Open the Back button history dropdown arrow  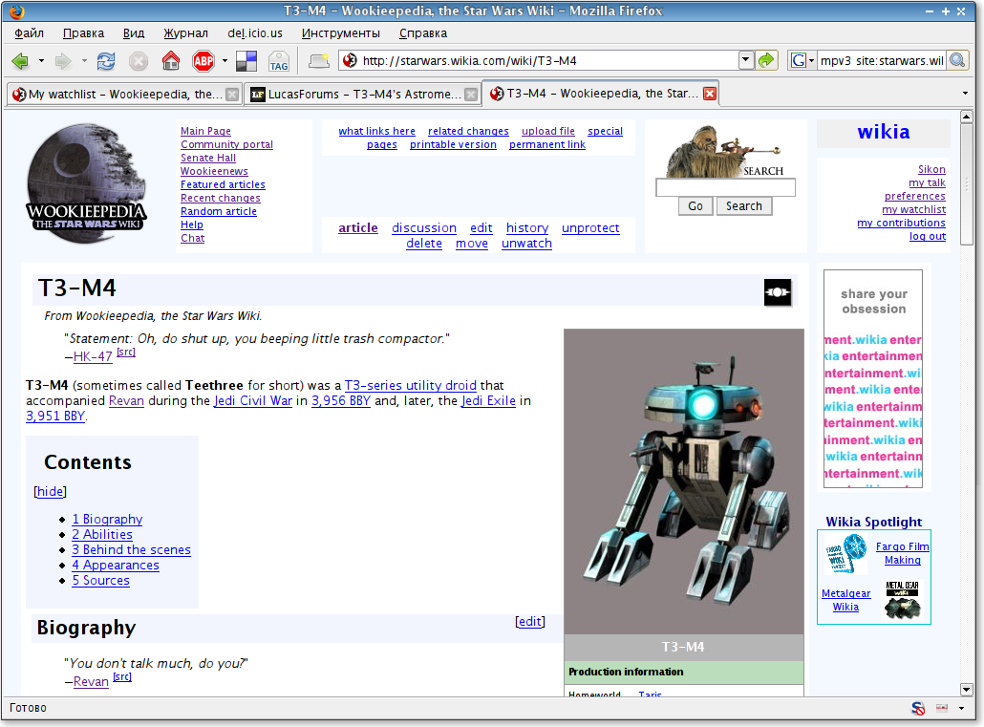tap(41, 61)
